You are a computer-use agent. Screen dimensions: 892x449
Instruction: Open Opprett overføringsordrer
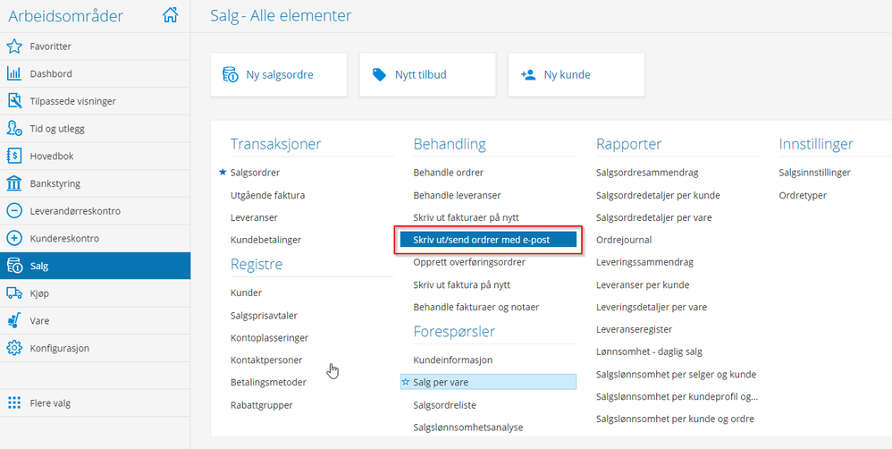(x=469, y=262)
